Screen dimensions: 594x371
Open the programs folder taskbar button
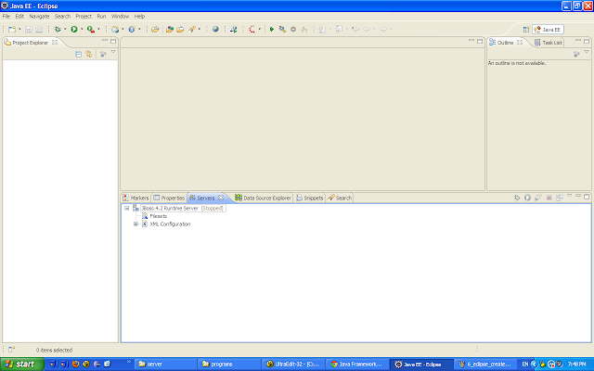(x=229, y=365)
